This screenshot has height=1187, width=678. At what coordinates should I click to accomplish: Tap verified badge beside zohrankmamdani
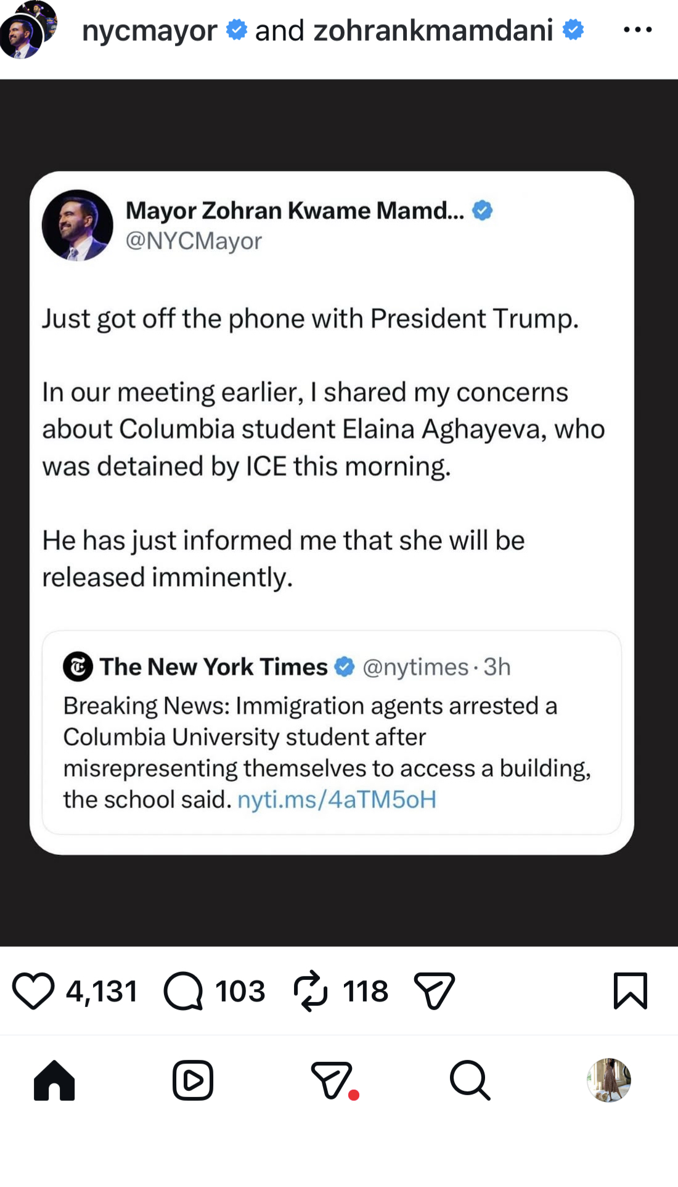573,30
